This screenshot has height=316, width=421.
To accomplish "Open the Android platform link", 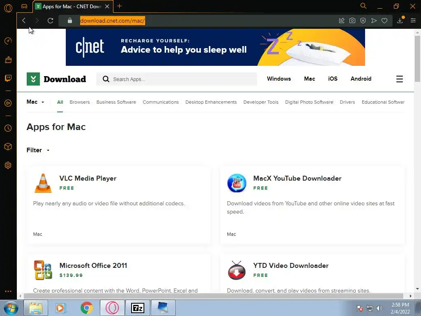I will click(x=361, y=79).
